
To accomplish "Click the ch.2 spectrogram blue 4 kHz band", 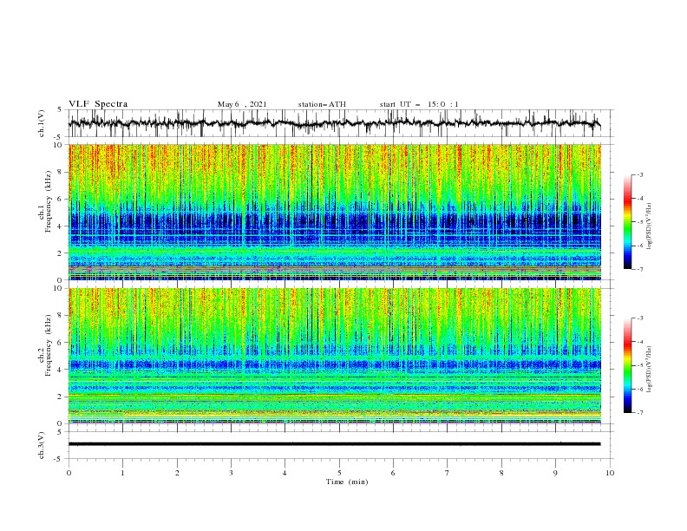I will tap(334, 364).
